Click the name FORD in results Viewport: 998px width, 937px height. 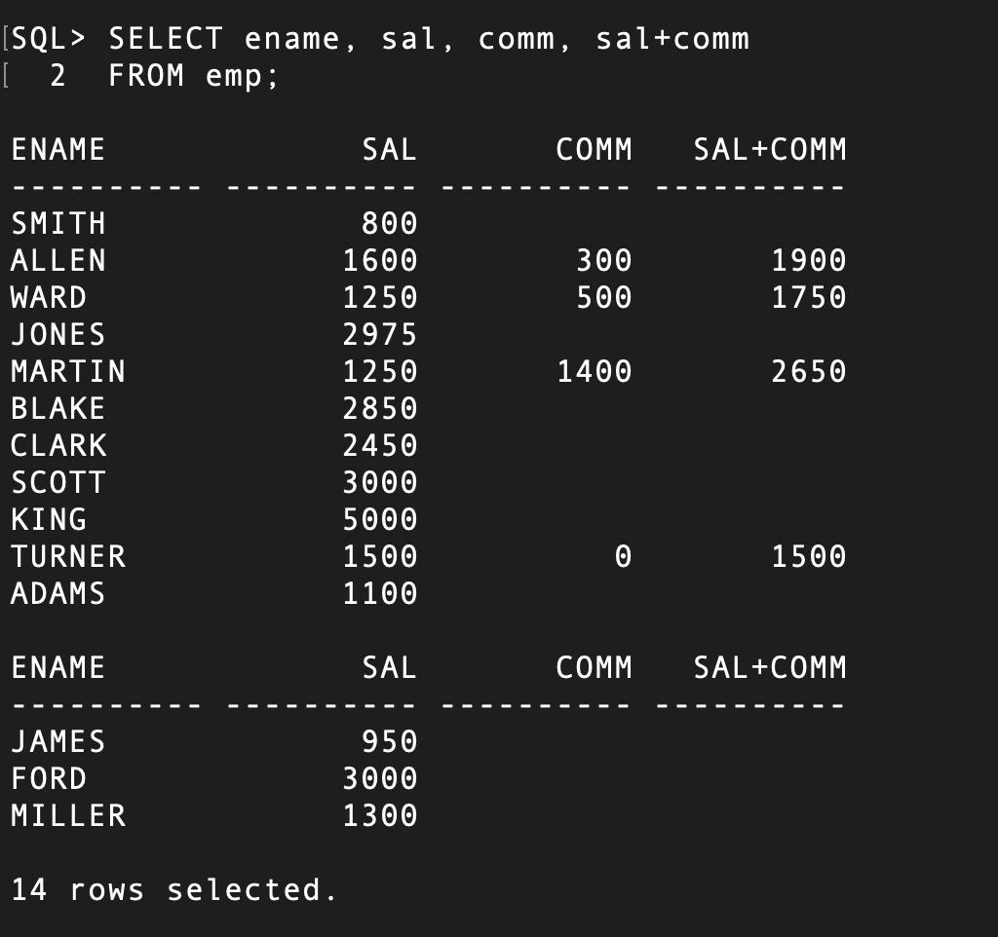coord(49,778)
